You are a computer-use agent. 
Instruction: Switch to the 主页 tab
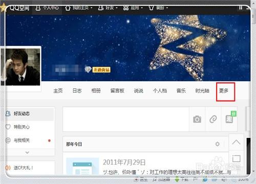click(58, 90)
